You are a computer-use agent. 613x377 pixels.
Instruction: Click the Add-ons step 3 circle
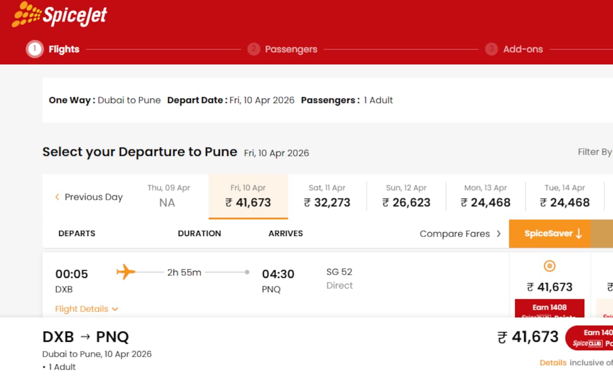(x=491, y=50)
